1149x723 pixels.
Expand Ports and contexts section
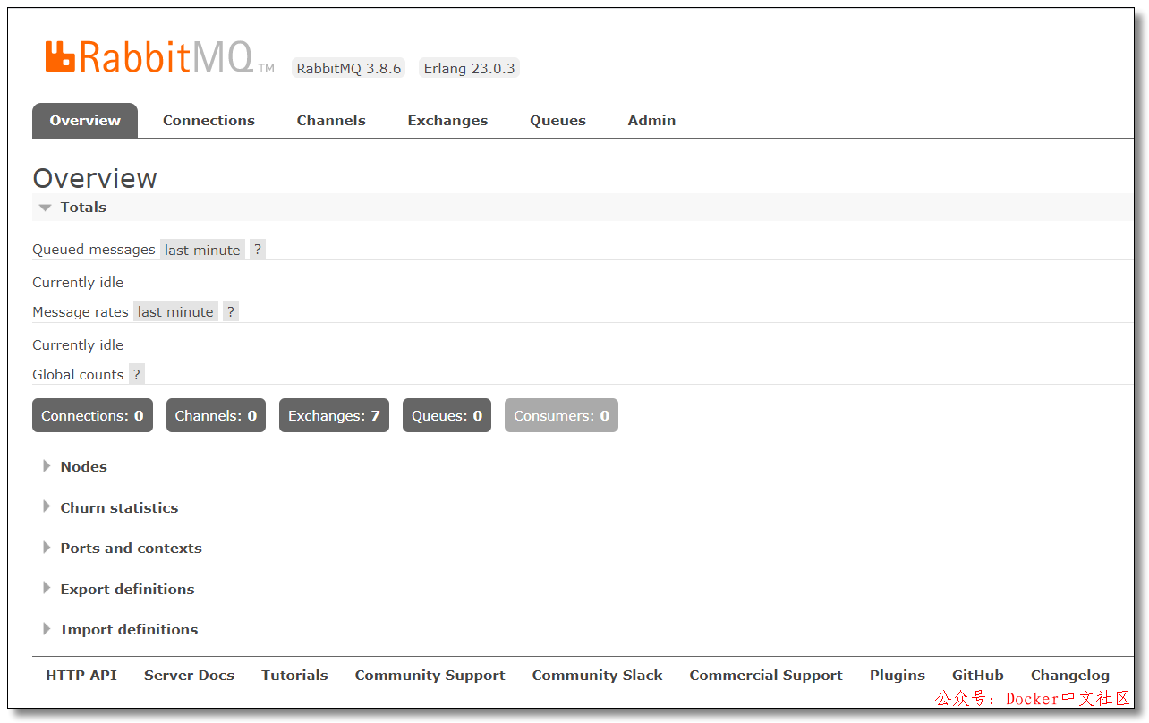131,548
